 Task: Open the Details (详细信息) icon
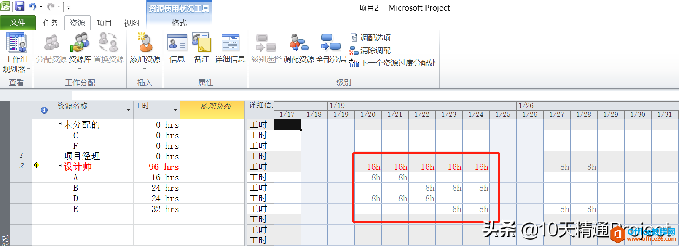(230, 44)
